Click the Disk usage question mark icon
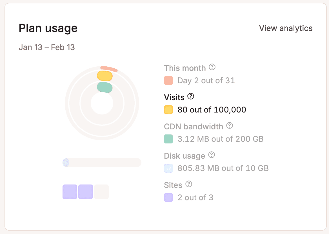This screenshot has width=329, height=234. (x=212, y=155)
